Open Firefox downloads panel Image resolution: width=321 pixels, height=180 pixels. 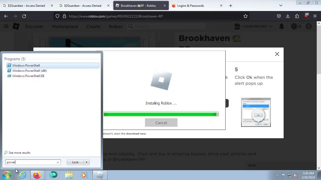click(x=288, y=16)
